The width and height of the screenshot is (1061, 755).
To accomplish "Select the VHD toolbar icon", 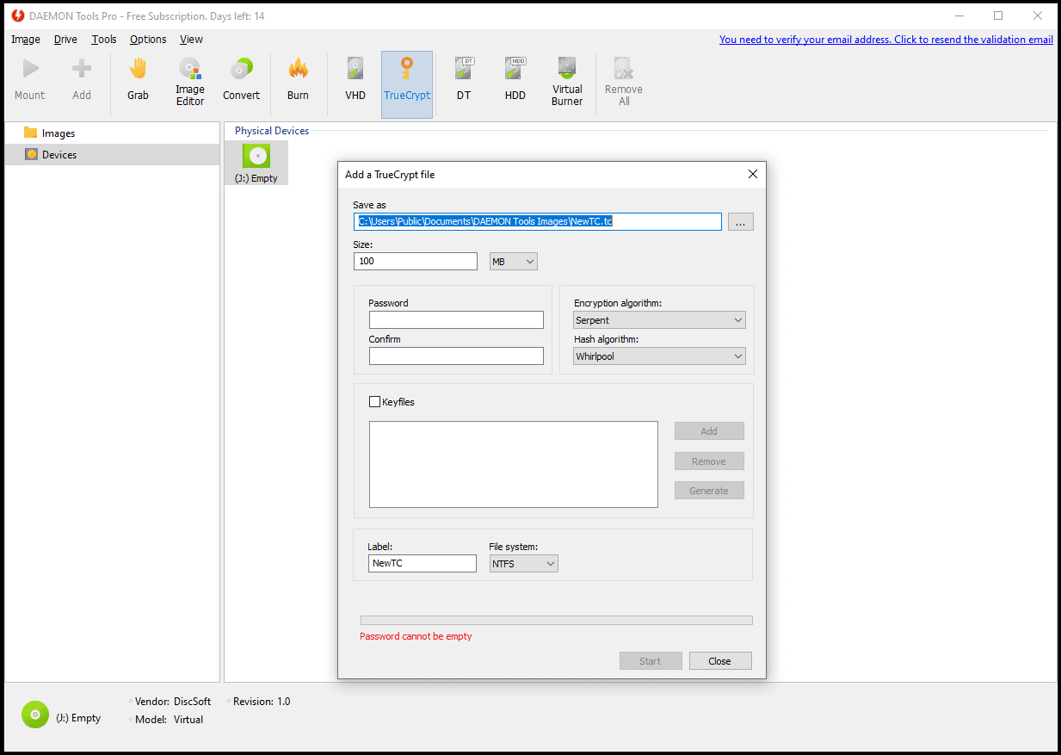I will click(355, 80).
